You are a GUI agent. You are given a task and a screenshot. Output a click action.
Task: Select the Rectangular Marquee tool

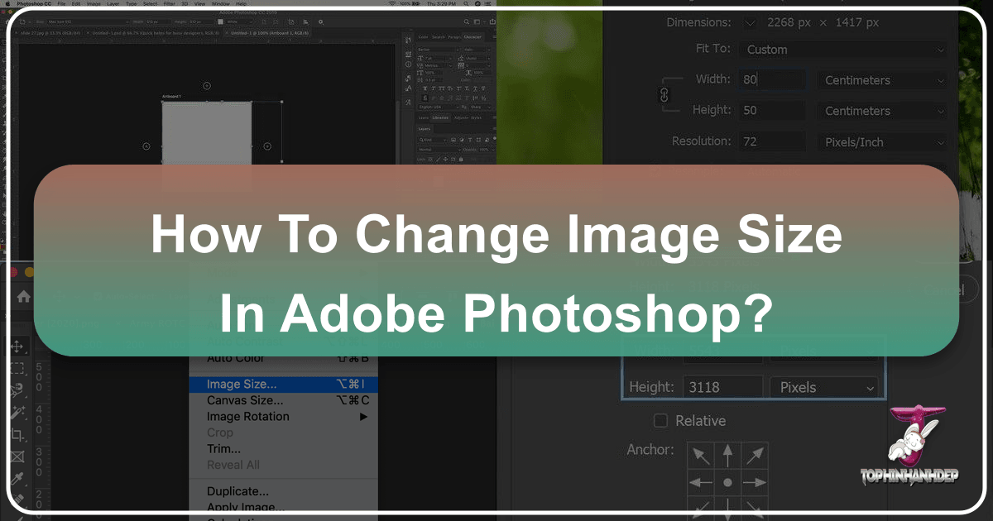click(x=17, y=369)
